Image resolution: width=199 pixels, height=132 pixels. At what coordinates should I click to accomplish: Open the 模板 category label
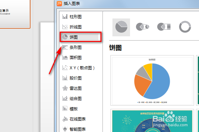[74, 109]
